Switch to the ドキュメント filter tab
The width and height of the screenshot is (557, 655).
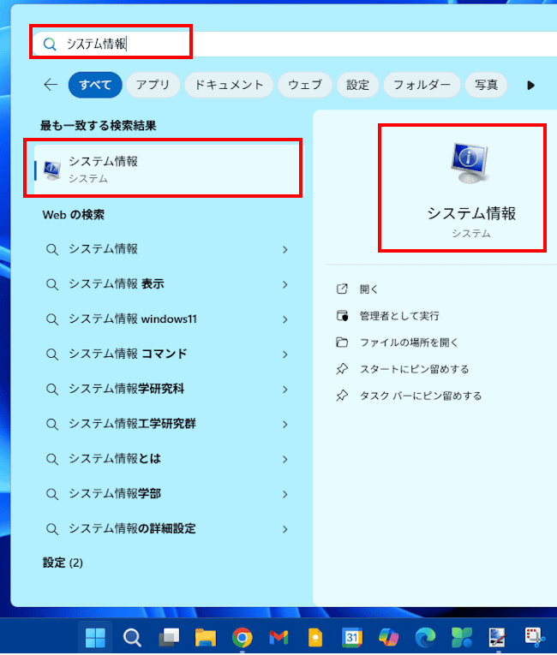point(229,85)
